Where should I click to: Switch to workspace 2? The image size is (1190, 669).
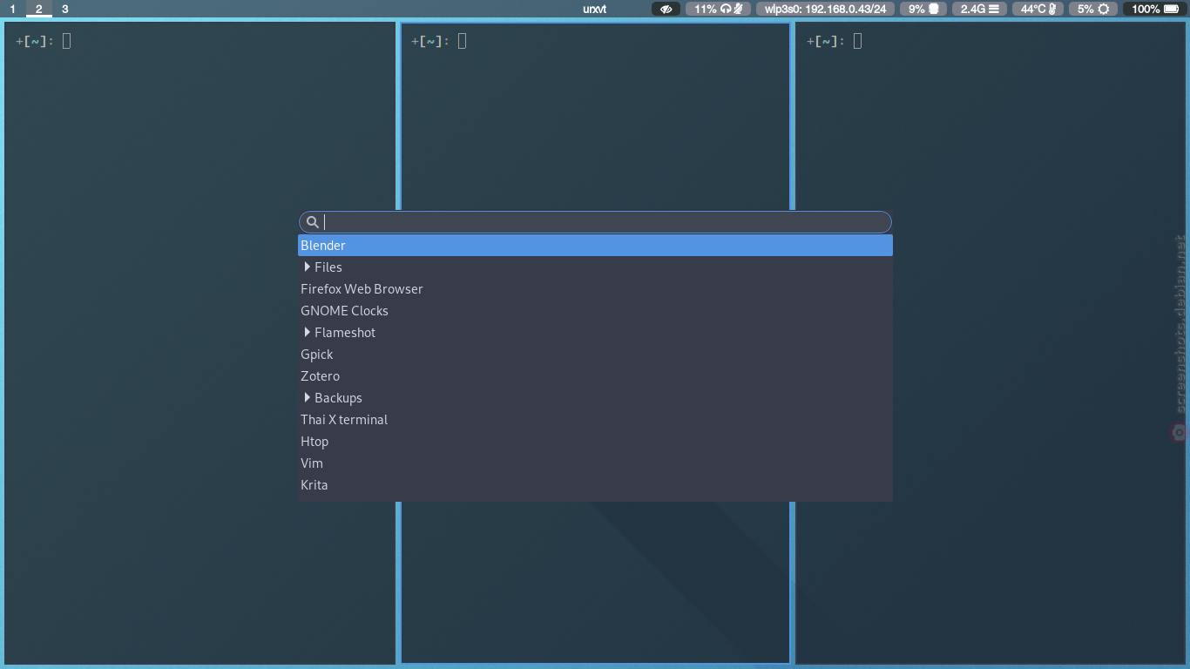tap(38, 9)
